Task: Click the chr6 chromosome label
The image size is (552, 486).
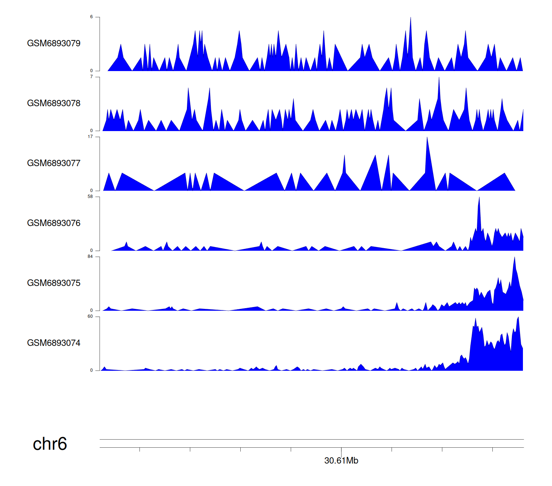Action: pyautogui.click(x=50, y=444)
